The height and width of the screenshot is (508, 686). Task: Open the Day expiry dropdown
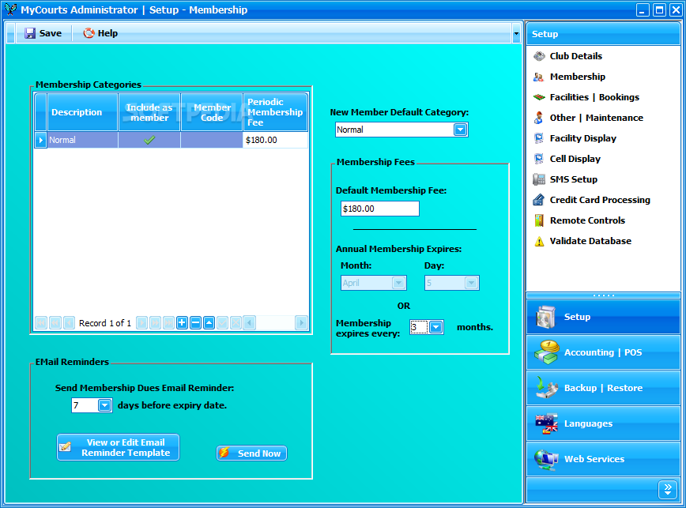pyautogui.click(x=471, y=283)
